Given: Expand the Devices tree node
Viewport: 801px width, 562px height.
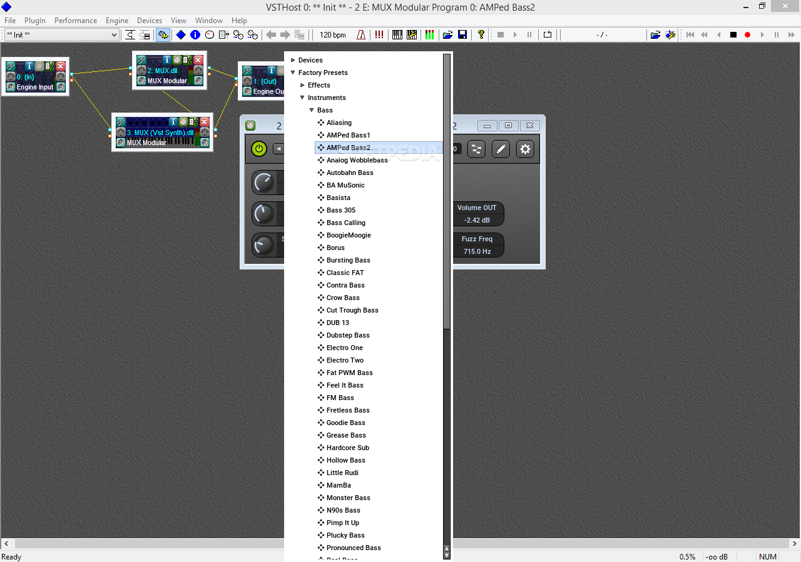Looking at the screenshot, I should click(293, 60).
